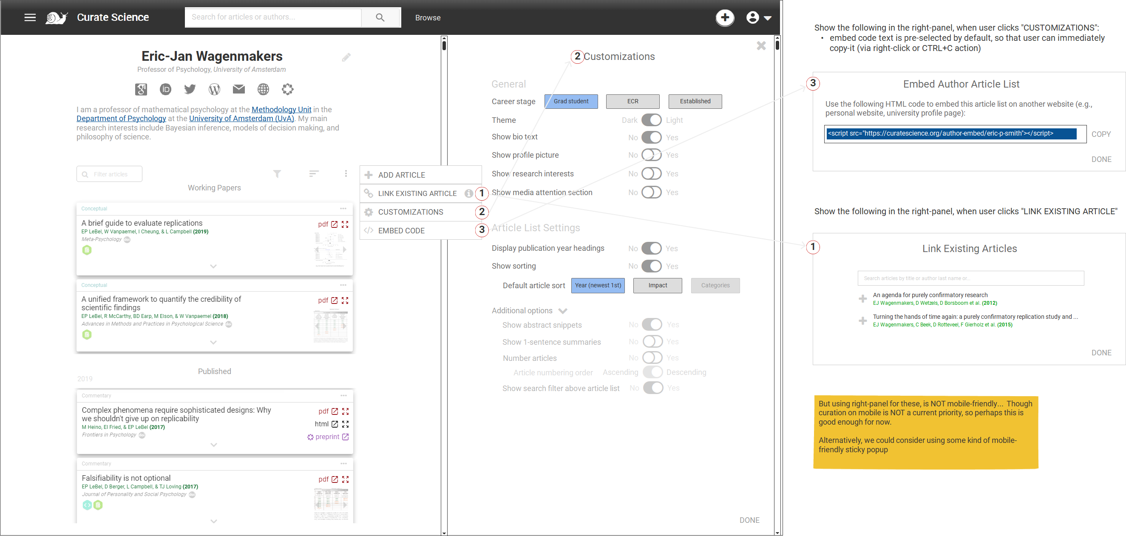Toggle the Dark/Light Theme switch
This screenshot has height=536, width=1126.
[x=651, y=120]
